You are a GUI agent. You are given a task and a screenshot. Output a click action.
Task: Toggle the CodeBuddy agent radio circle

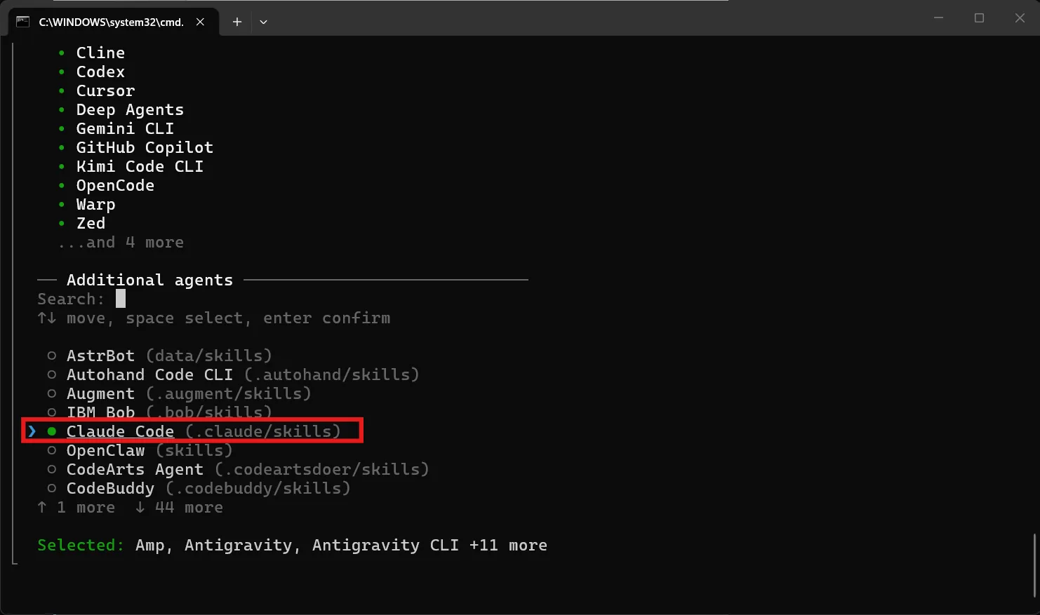[52, 489]
